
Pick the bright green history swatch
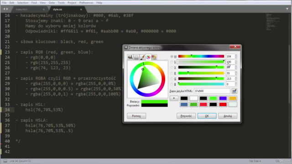(213, 98)
